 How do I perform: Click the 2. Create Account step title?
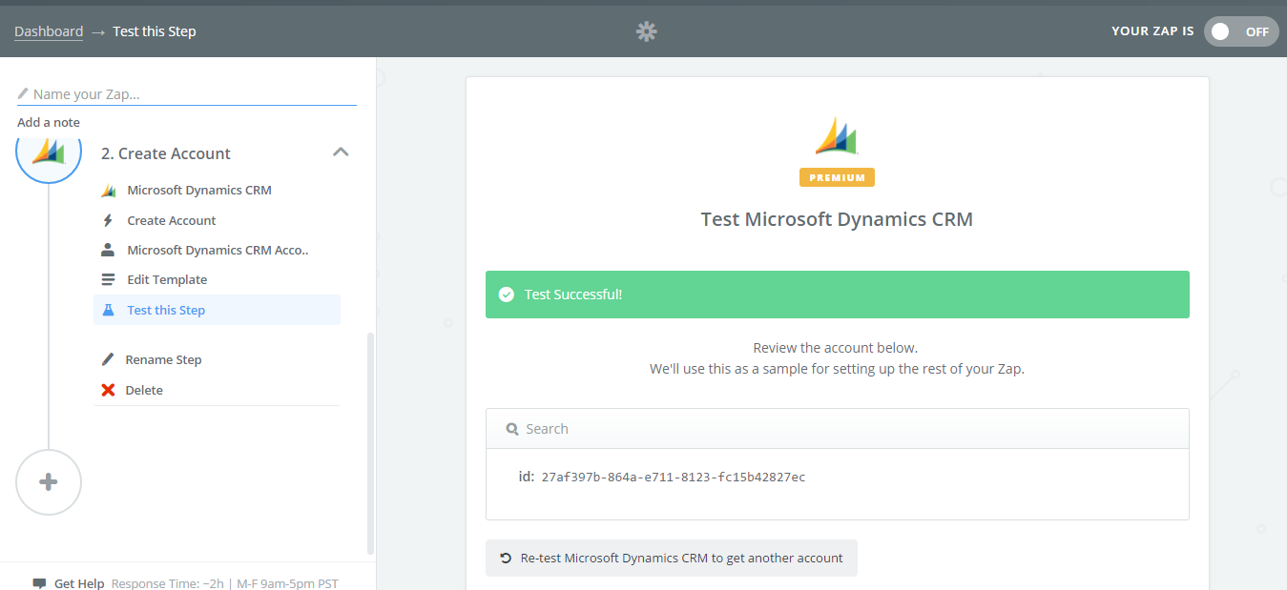[x=166, y=153]
